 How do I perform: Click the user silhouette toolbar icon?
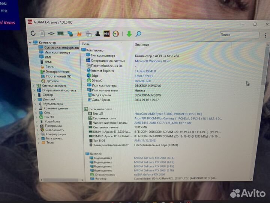click(x=97, y=34)
